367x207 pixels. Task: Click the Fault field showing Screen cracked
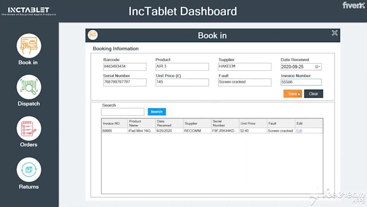244,82
